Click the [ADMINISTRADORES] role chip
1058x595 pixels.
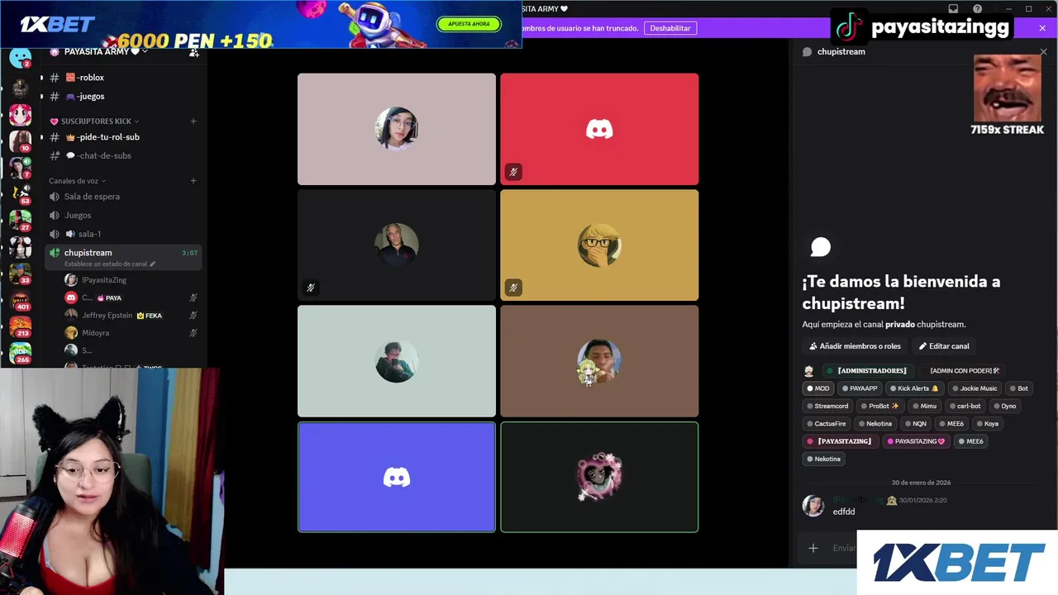(866, 371)
